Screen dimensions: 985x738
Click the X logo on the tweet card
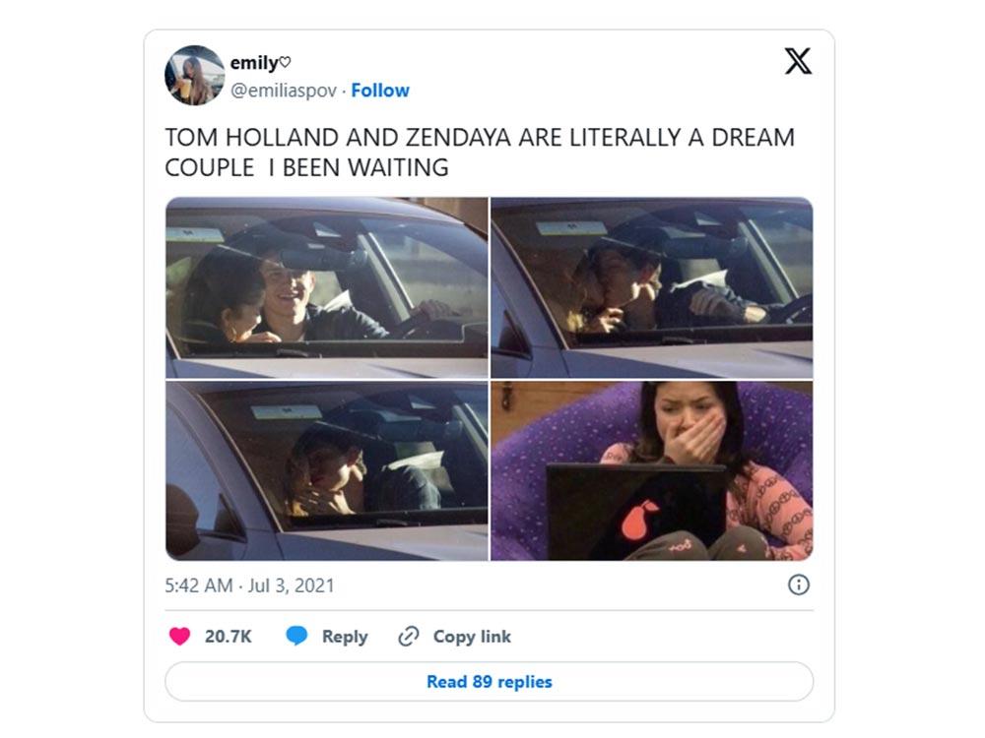(x=798, y=61)
